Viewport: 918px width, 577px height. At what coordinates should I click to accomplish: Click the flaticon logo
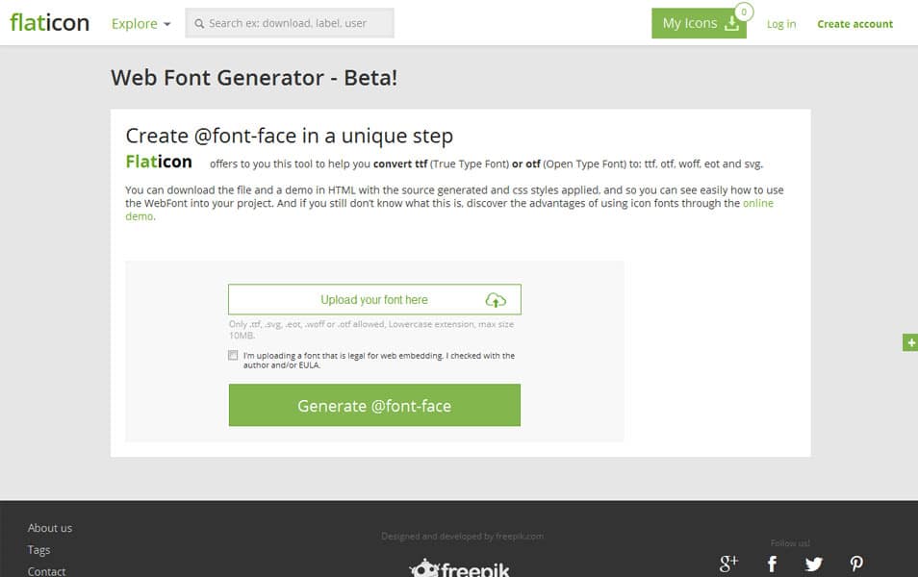49,21
